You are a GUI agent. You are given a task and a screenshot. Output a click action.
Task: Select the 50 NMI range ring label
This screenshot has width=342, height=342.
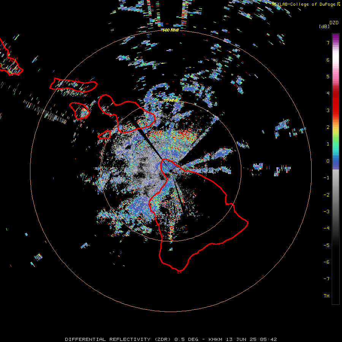click(x=171, y=101)
